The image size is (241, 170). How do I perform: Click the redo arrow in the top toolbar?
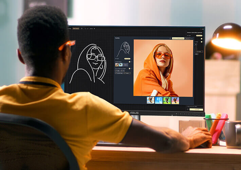click(88, 29)
